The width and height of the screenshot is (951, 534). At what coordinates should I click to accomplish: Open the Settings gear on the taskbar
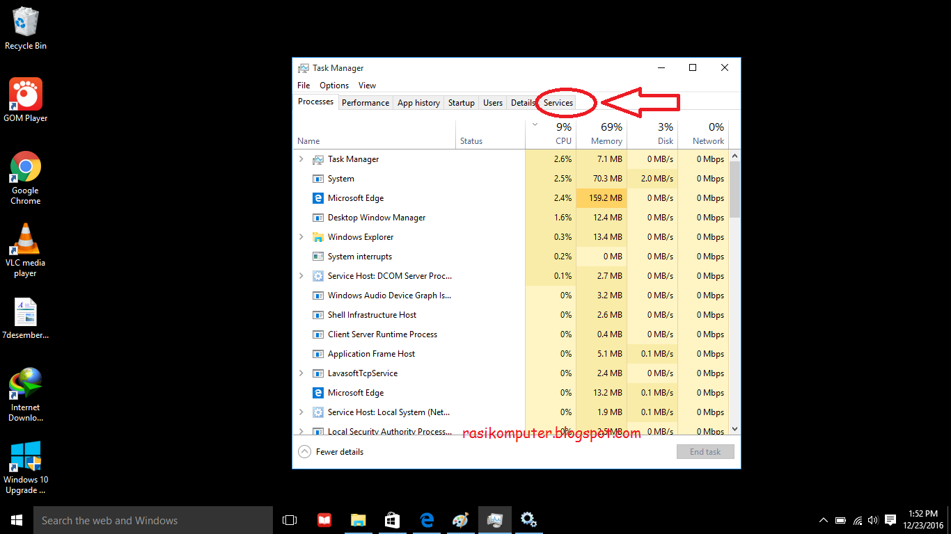pyautogui.click(x=529, y=520)
